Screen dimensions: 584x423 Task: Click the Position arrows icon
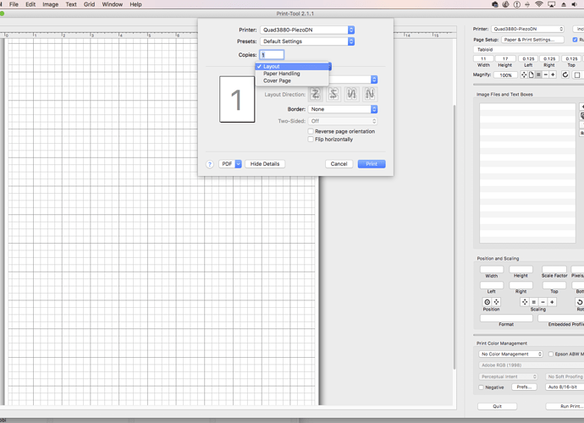pos(496,302)
